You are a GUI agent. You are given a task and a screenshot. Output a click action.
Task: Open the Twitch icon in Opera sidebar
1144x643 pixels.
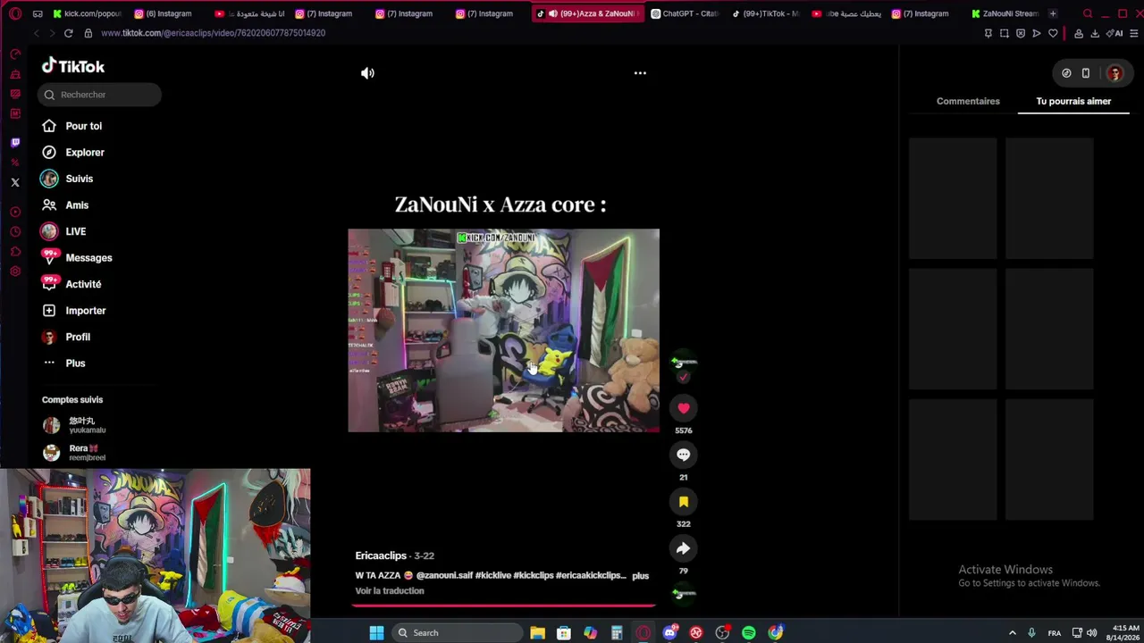(15, 143)
